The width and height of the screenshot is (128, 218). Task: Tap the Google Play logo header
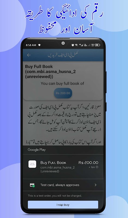[37, 150]
